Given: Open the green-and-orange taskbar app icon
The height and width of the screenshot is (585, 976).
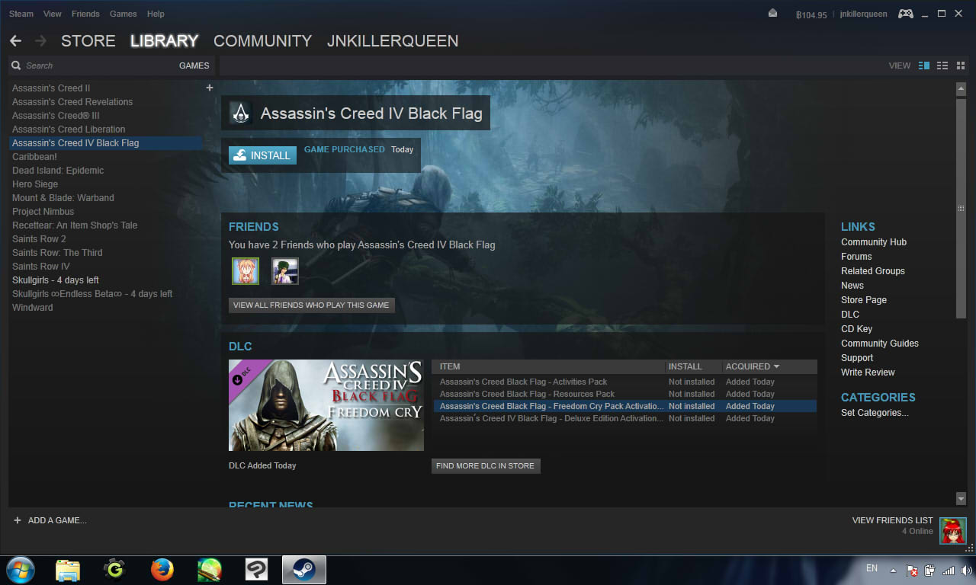Looking at the screenshot, I should tap(209, 570).
